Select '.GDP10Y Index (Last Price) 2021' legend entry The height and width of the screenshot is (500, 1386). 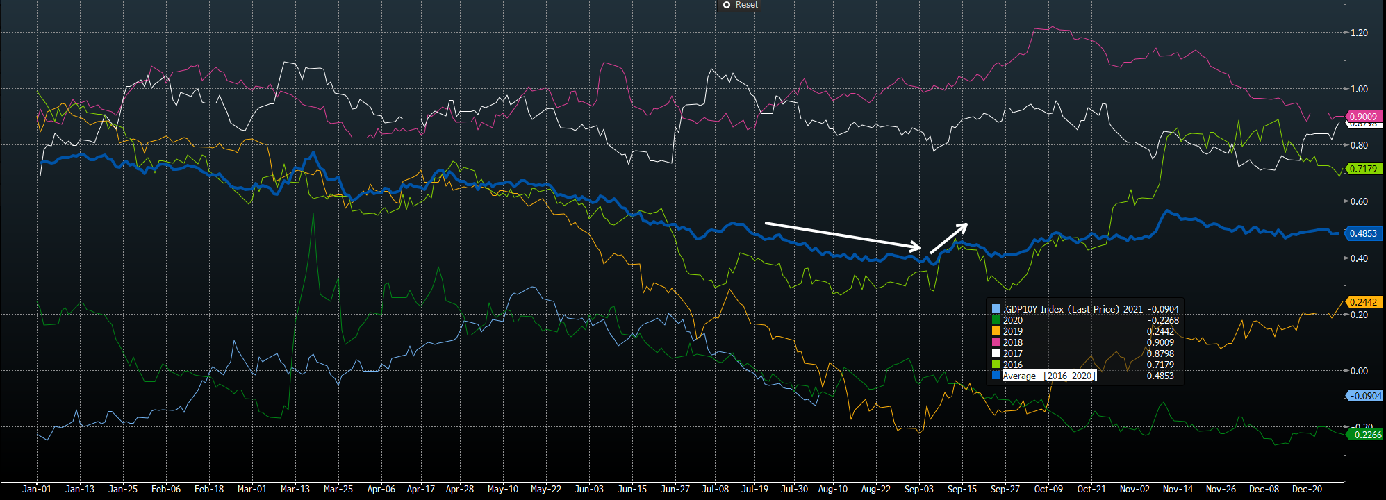pos(1073,309)
